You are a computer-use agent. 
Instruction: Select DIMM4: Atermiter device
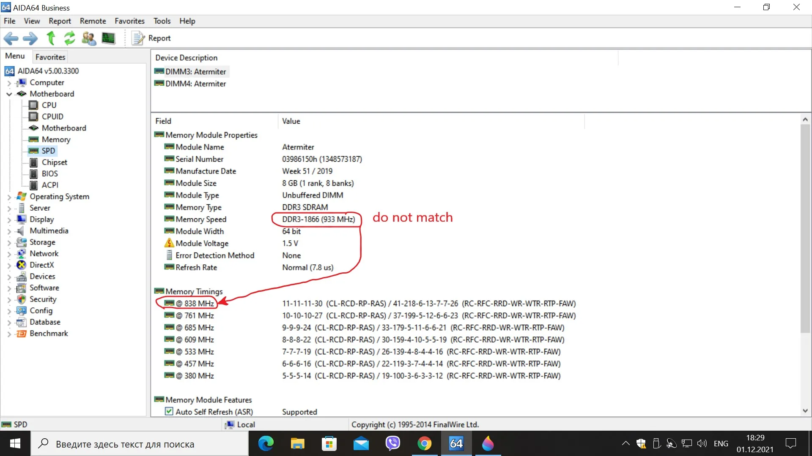point(195,84)
